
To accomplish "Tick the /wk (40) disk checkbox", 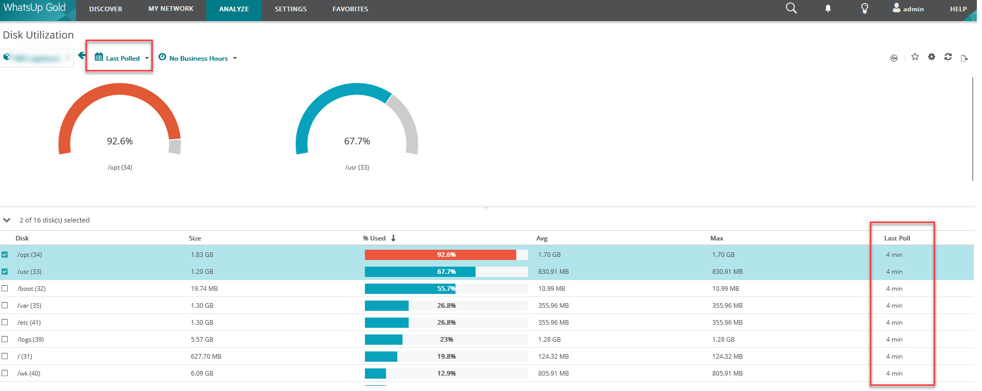I will (x=5, y=374).
